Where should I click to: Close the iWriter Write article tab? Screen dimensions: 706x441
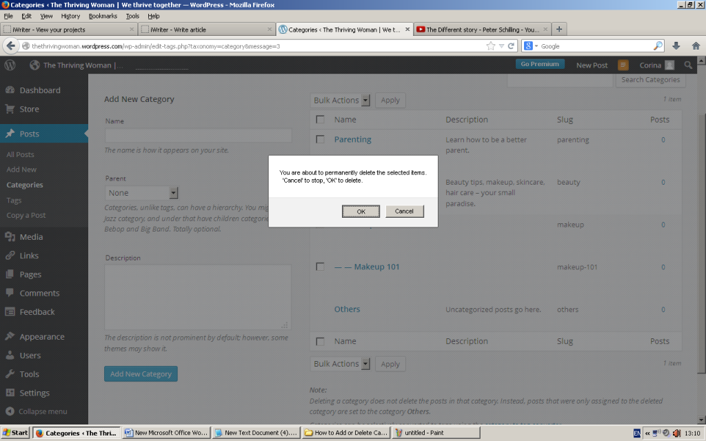pyautogui.click(x=270, y=29)
